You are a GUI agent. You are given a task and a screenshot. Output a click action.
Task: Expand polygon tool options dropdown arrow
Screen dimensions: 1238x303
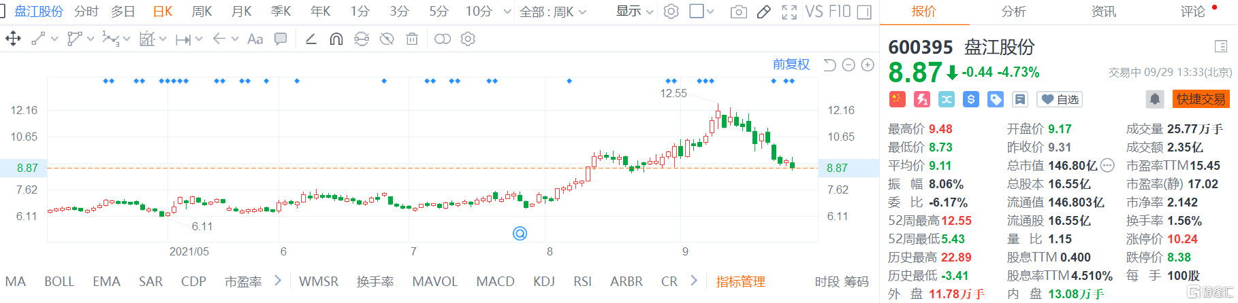pos(91,39)
